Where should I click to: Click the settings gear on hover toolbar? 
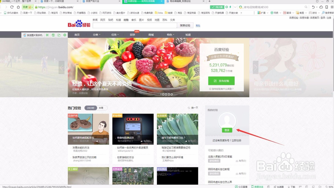pos(65,35)
